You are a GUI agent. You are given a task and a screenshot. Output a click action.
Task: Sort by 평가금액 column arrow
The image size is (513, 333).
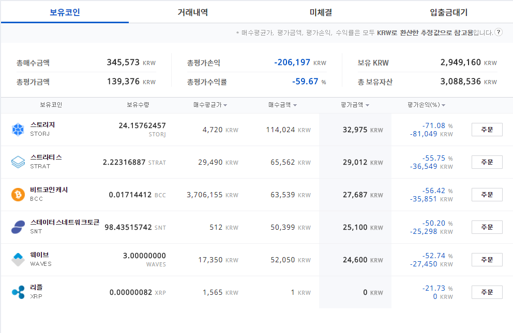pyautogui.click(x=367, y=105)
